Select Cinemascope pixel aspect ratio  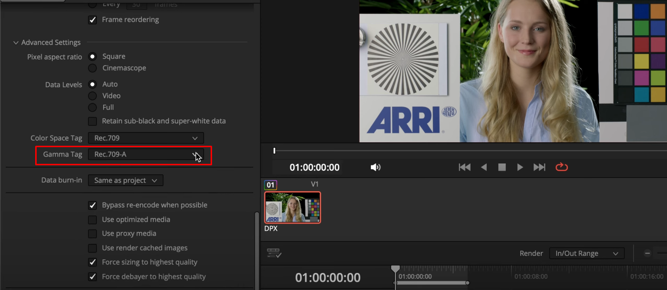[92, 68]
